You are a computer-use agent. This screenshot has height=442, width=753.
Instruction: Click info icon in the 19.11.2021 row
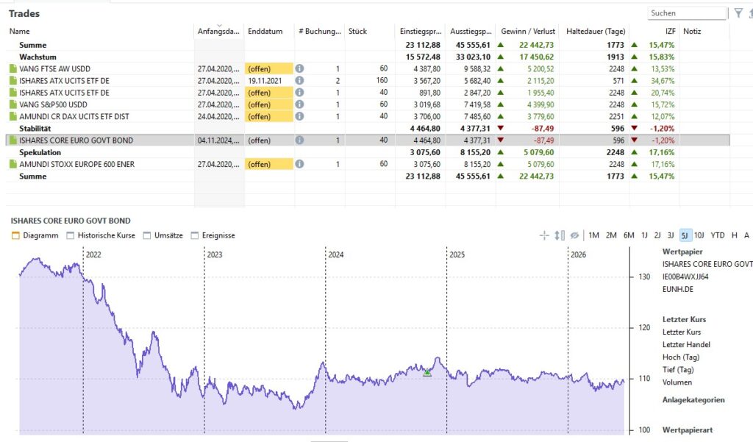299,81
